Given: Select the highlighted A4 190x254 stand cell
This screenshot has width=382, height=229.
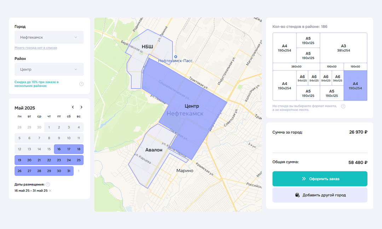Looking at the screenshot, I should pos(355,86).
